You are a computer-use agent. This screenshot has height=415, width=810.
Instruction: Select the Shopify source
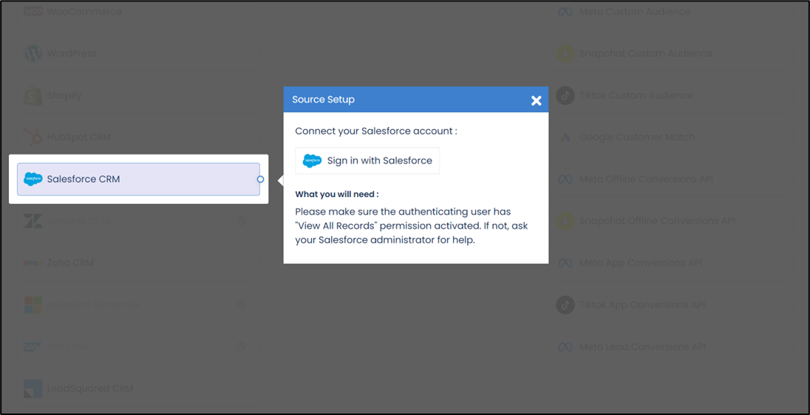[x=138, y=95]
